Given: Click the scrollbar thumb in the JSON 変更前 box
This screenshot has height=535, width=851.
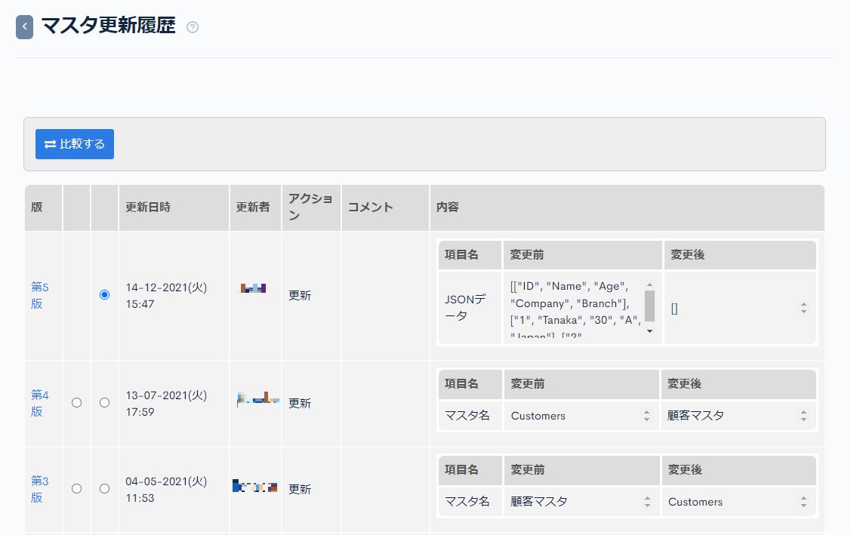Looking at the screenshot, I should 649,306.
